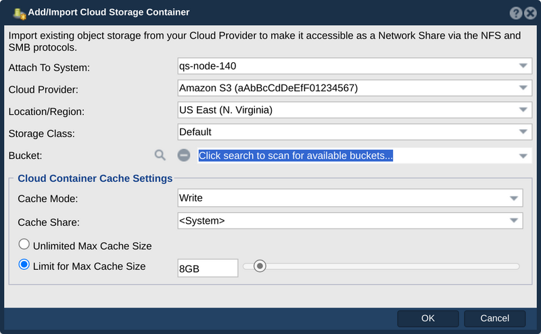Image resolution: width=541 pixels, height=334 pixels.
Task: Click the cloud container icon in title bar
Action: 20,14
